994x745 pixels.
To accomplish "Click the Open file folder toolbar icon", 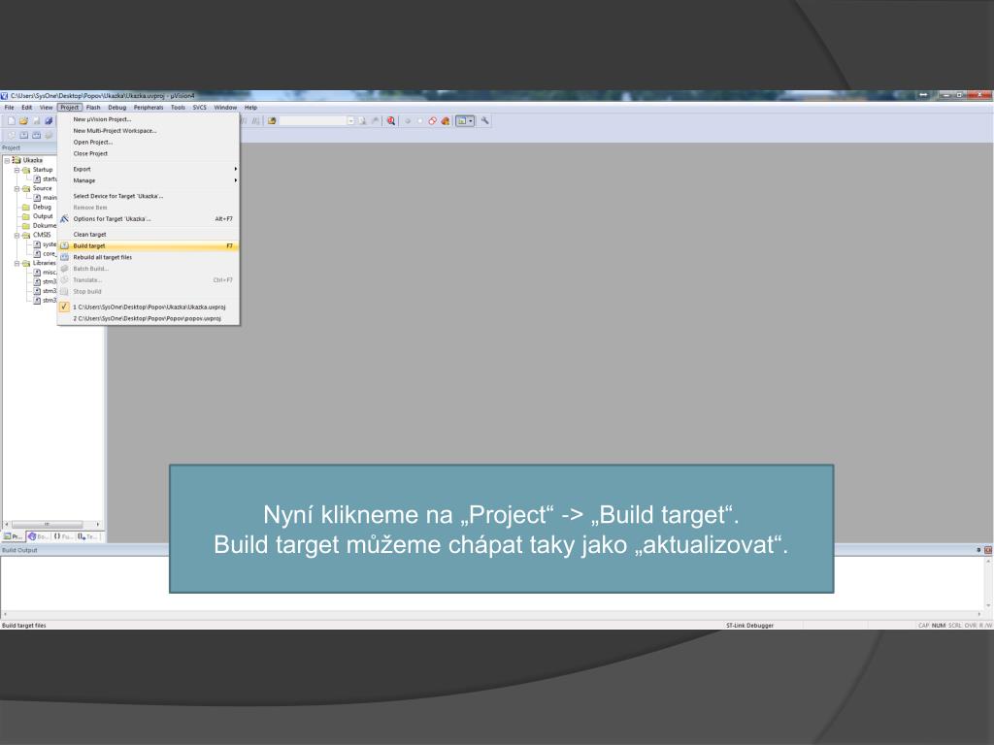I will click(23, 121).
